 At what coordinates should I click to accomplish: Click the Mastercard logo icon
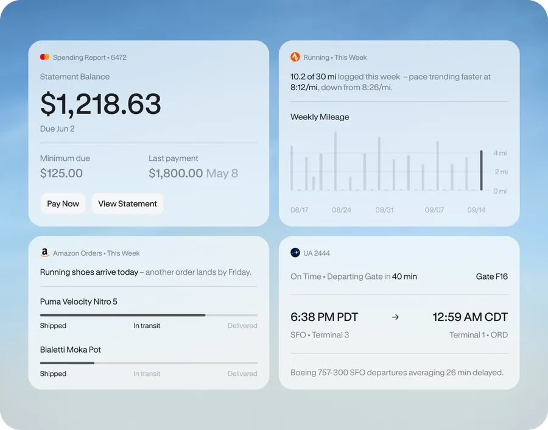(x=44, y=57)
